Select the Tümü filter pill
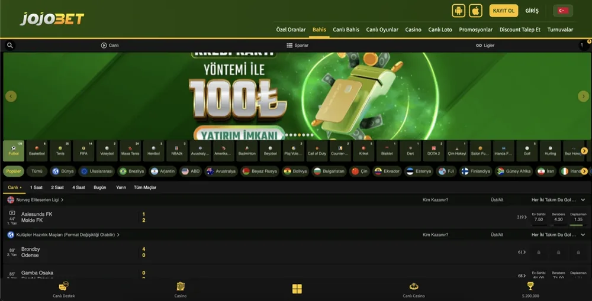Screen dimensions: 592x301 click(37, 171)
